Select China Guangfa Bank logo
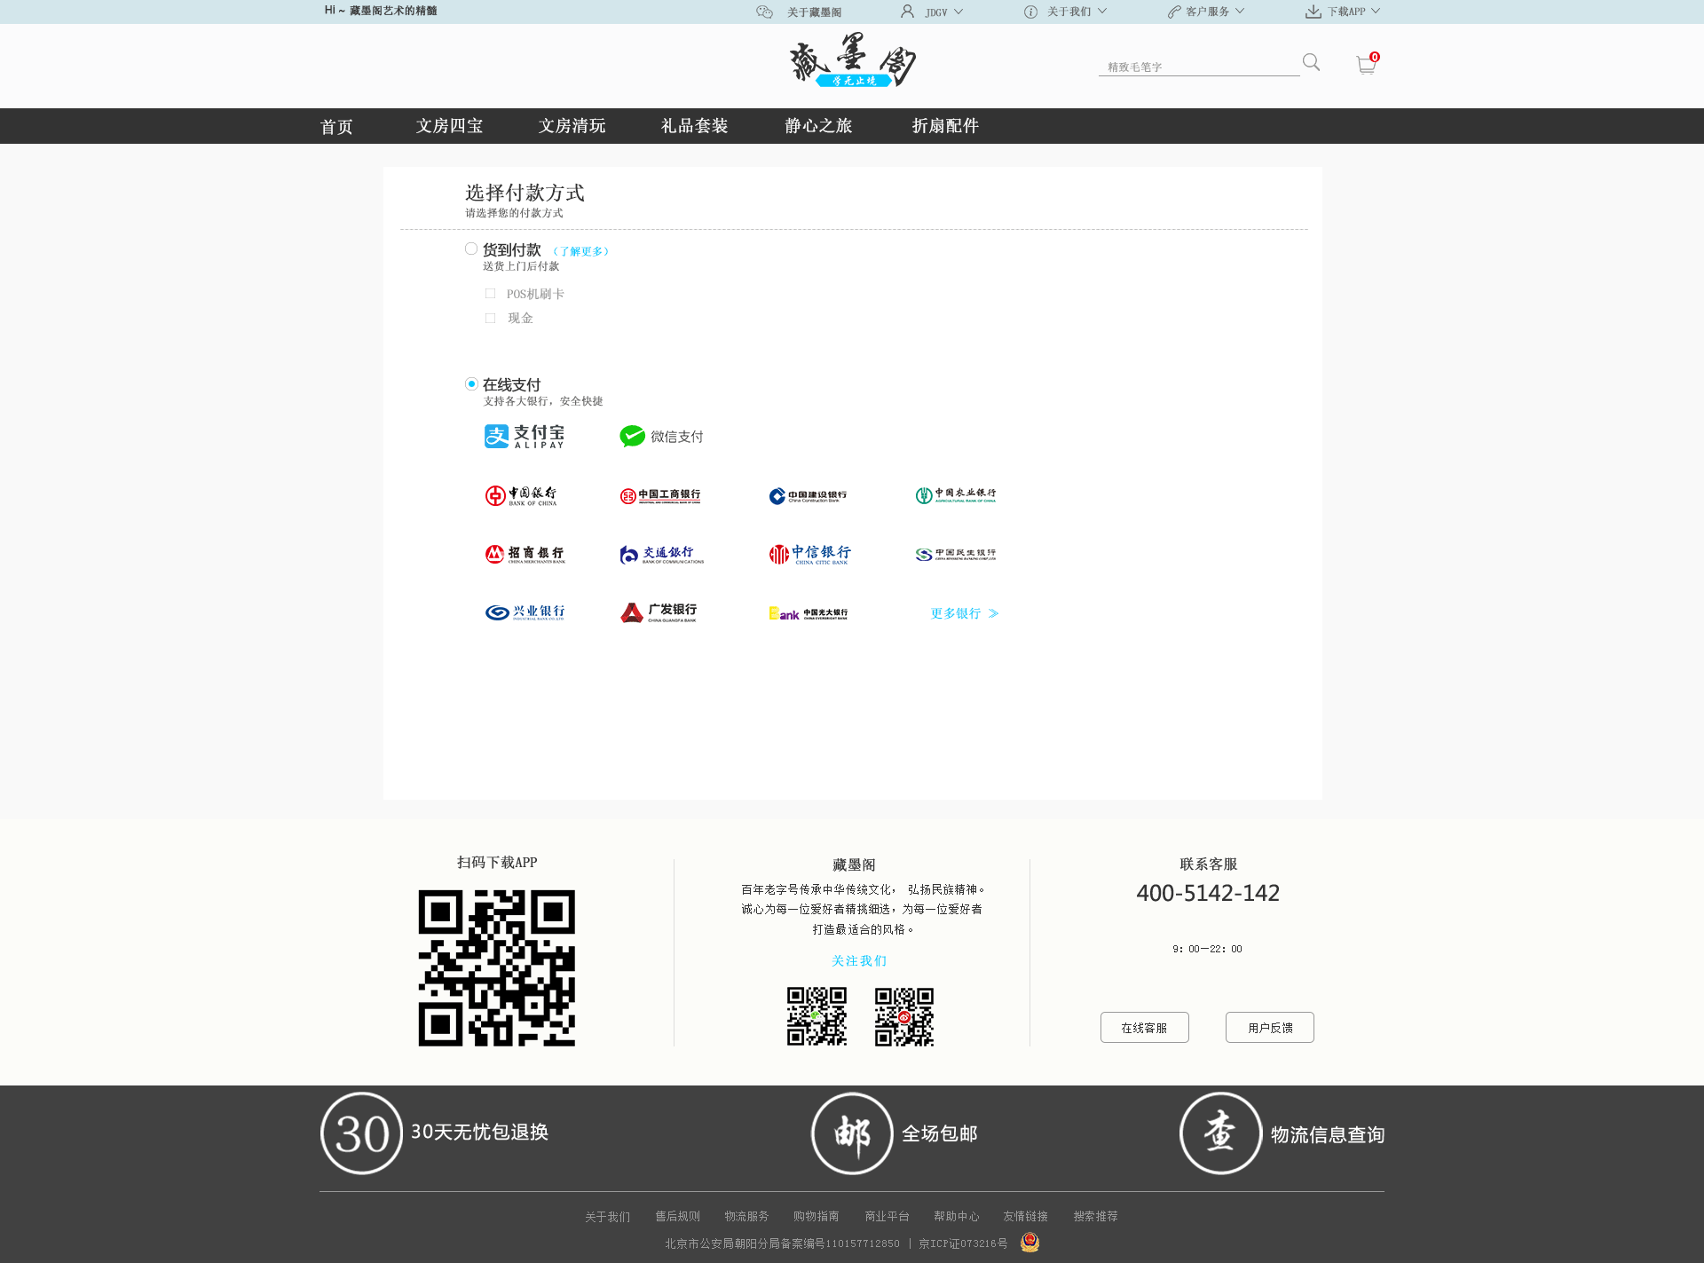 659,612
